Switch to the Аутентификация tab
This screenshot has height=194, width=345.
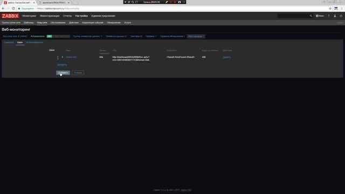(34, 42)
